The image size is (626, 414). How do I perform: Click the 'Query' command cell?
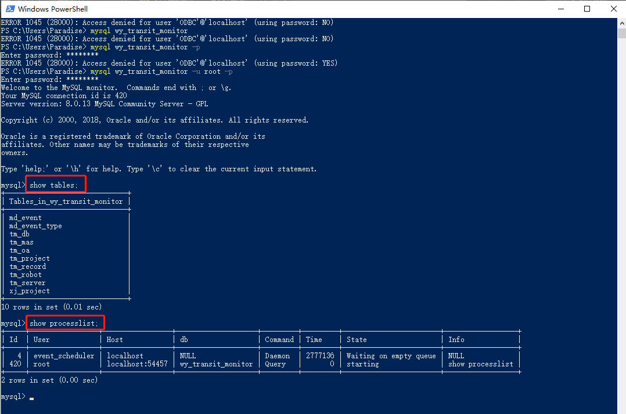pyautogui.click(x=275, y=364)
